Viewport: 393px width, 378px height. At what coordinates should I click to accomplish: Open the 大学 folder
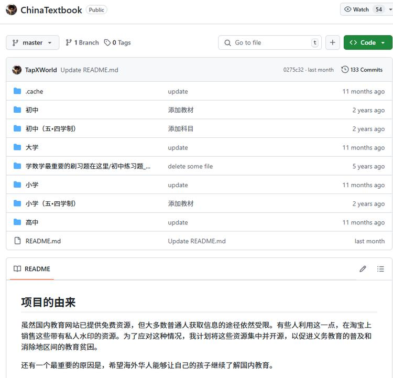(32, 147)
